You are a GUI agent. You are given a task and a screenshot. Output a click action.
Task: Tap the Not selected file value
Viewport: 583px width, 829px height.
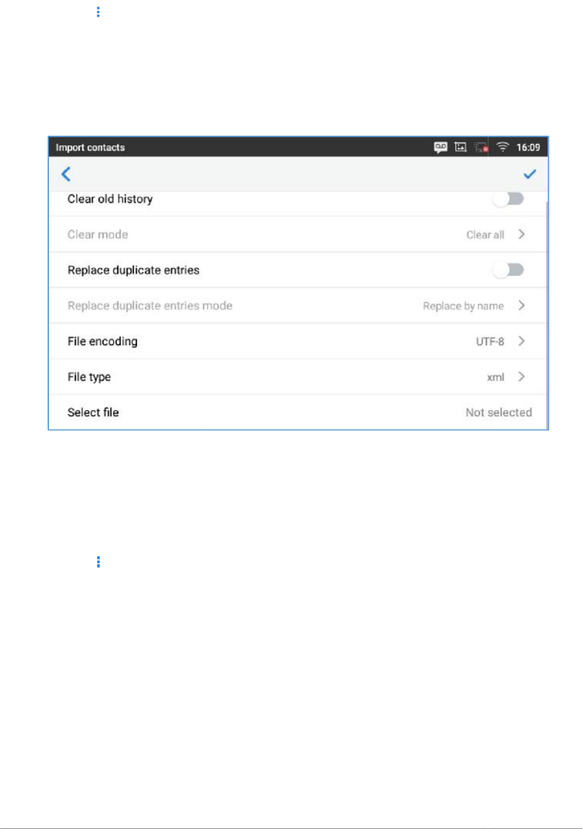499,412
